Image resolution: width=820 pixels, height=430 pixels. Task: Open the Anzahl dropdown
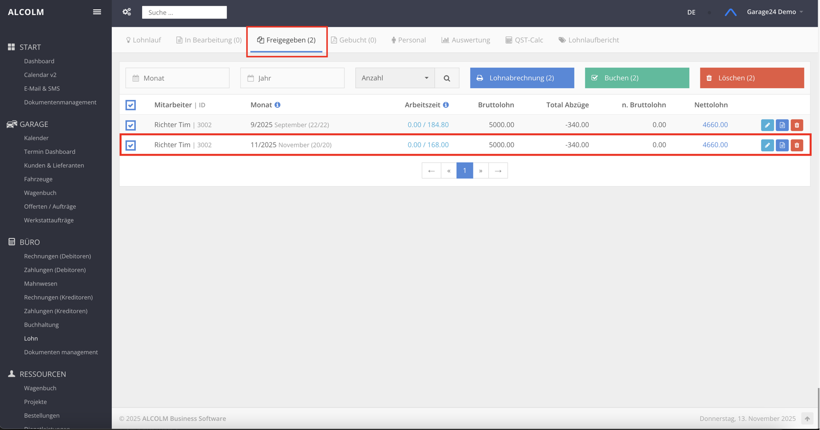[395, 78]
